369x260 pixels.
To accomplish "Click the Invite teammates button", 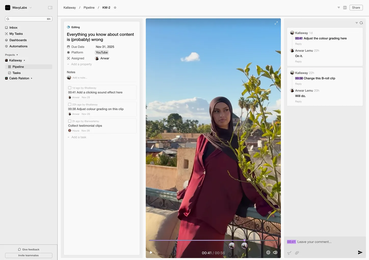I will click(29, 255).
